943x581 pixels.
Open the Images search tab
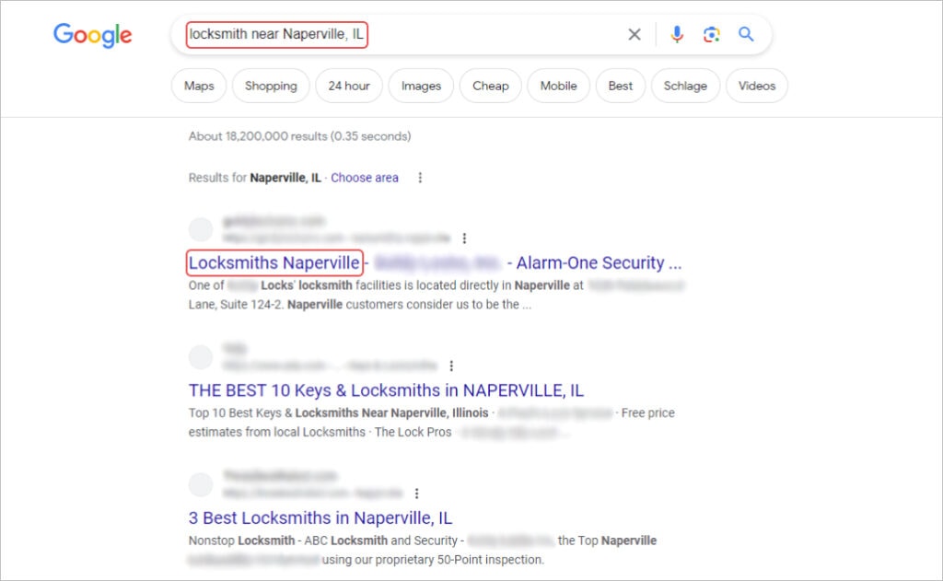(420, 86)
